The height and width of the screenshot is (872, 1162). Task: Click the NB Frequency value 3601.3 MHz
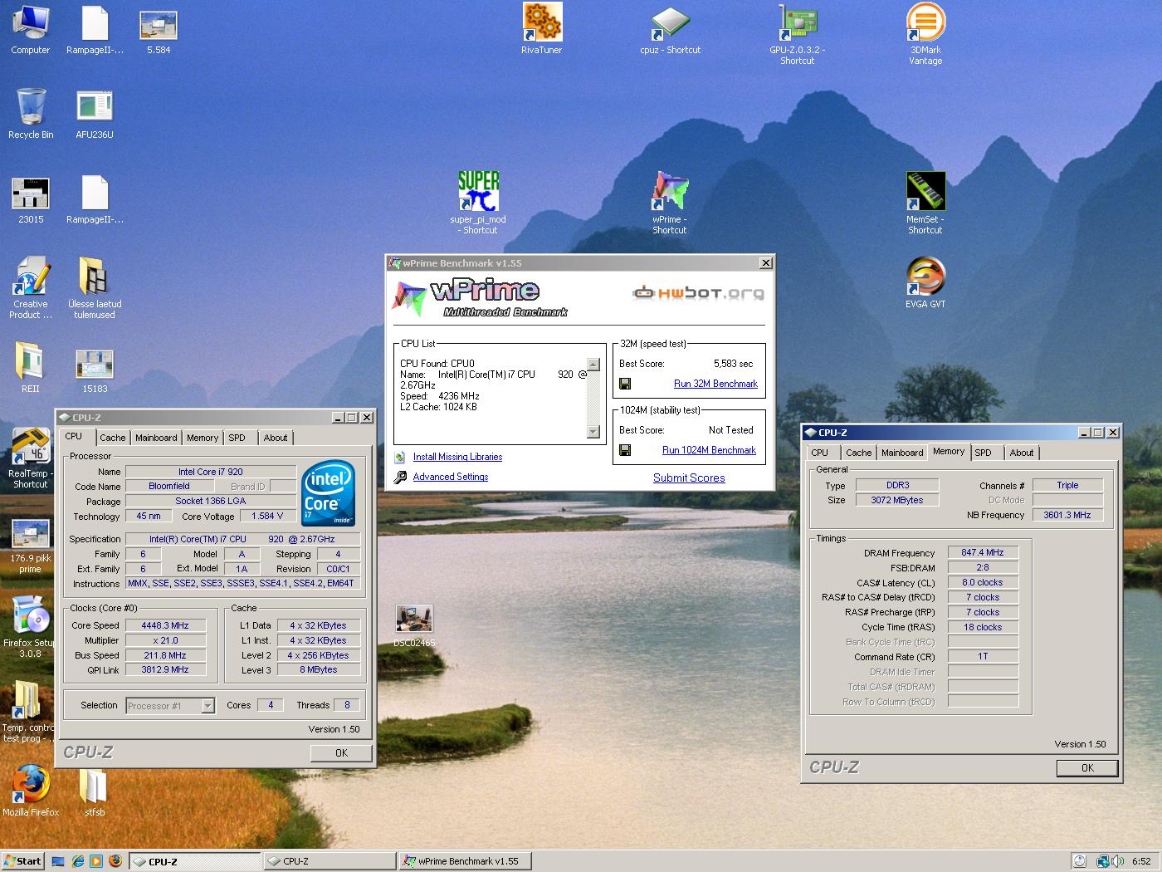(x=1067, y=515)
